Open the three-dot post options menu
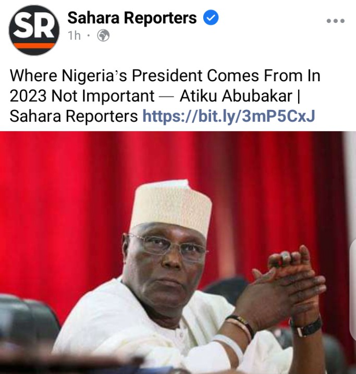Screen dimensions: 356x374 (336, 21)
